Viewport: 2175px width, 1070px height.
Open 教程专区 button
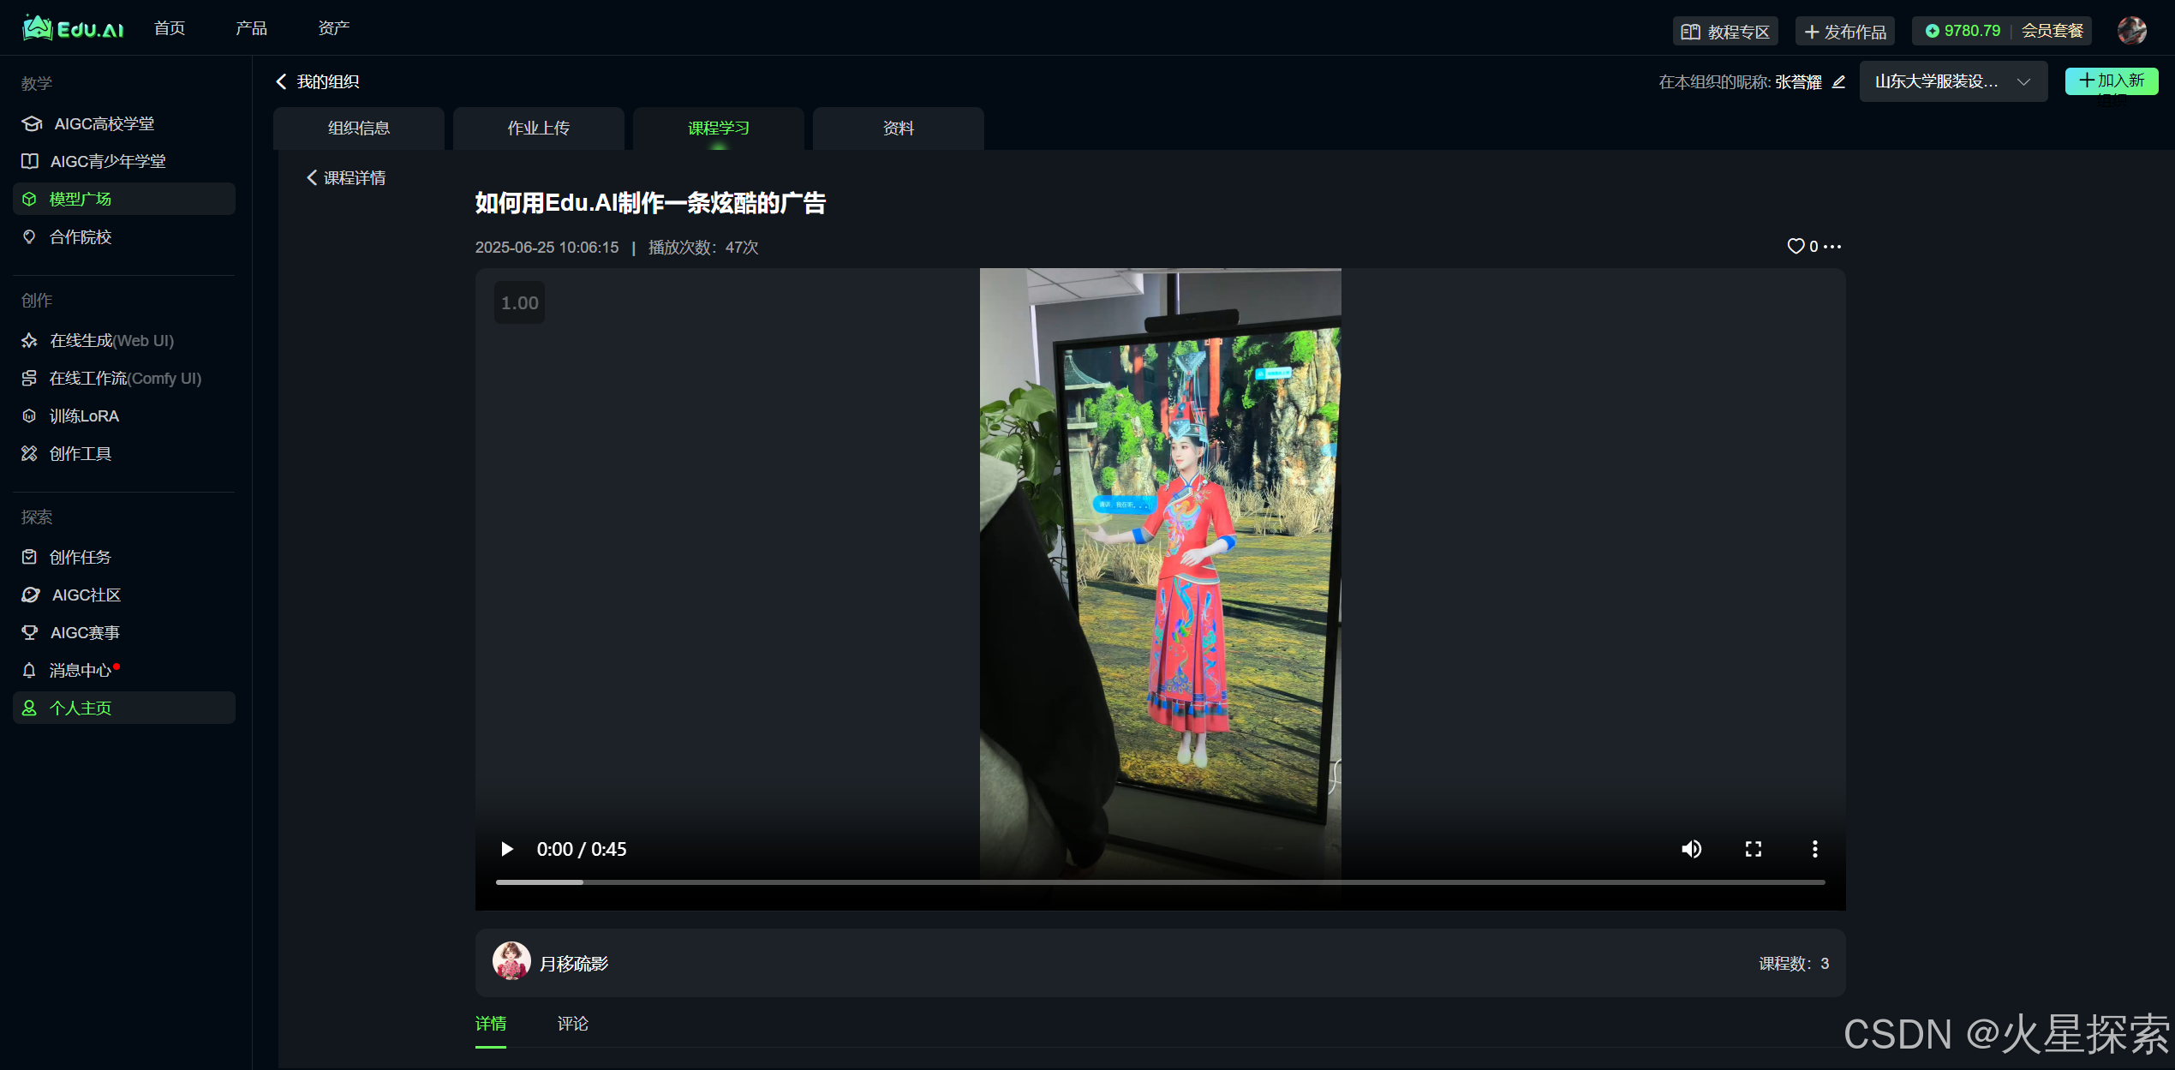[1725, 32]
